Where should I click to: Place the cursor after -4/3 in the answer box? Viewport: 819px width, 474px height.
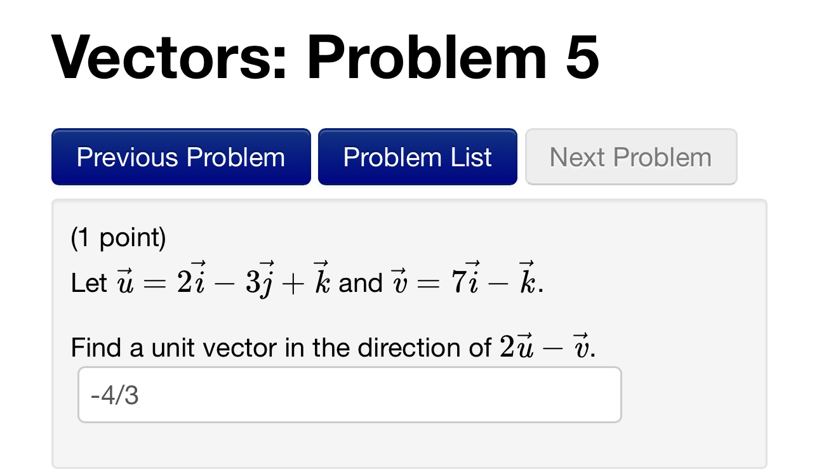(x=145, y=394)
